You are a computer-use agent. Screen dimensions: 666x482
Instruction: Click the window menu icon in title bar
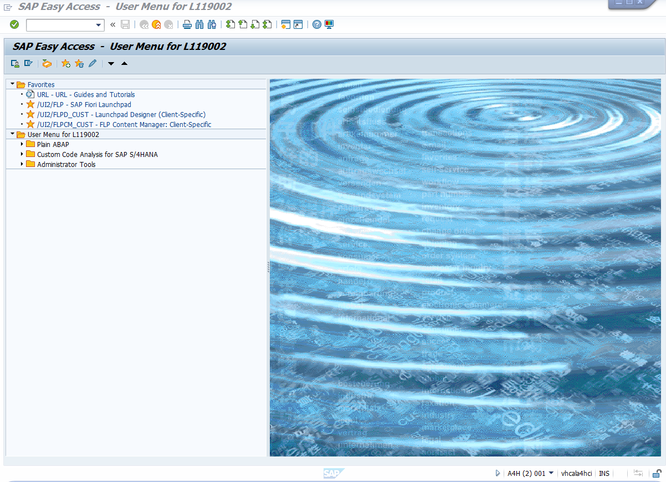[8, 7]
